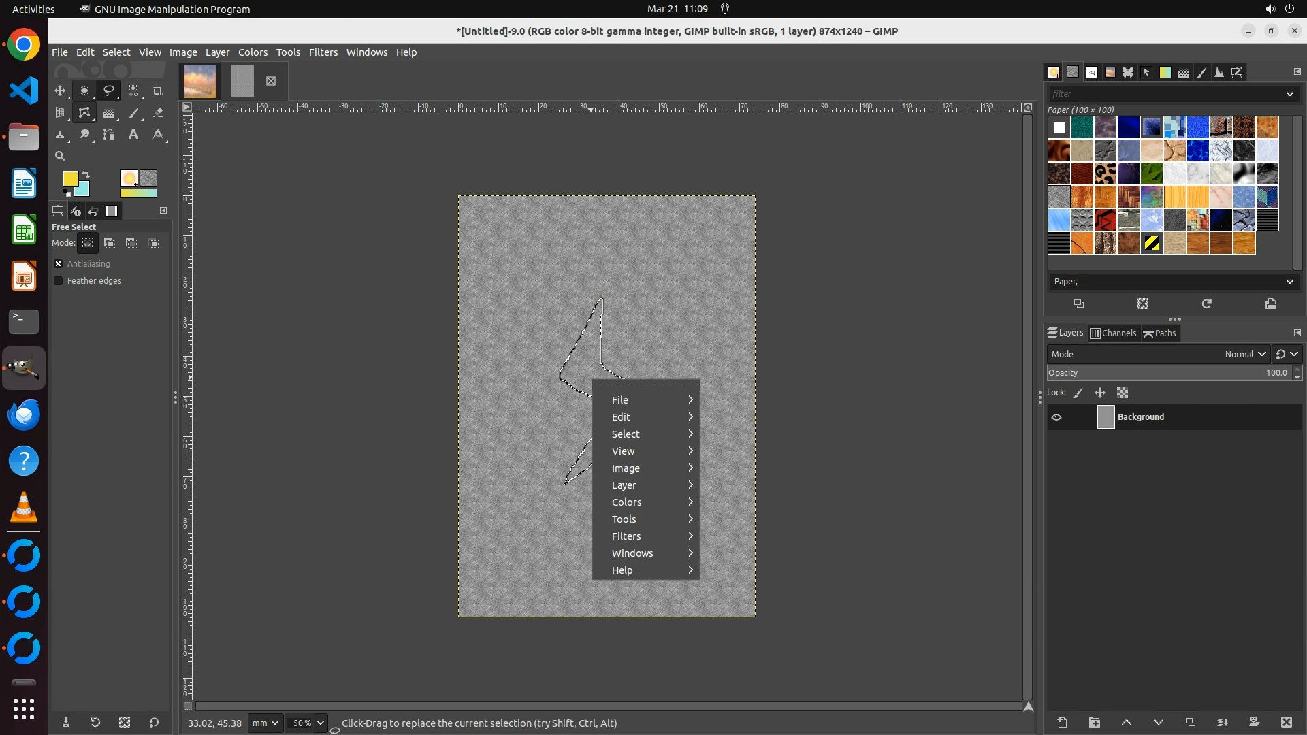Create a new layer button

pyautogui.click(x=1062, y=722)
